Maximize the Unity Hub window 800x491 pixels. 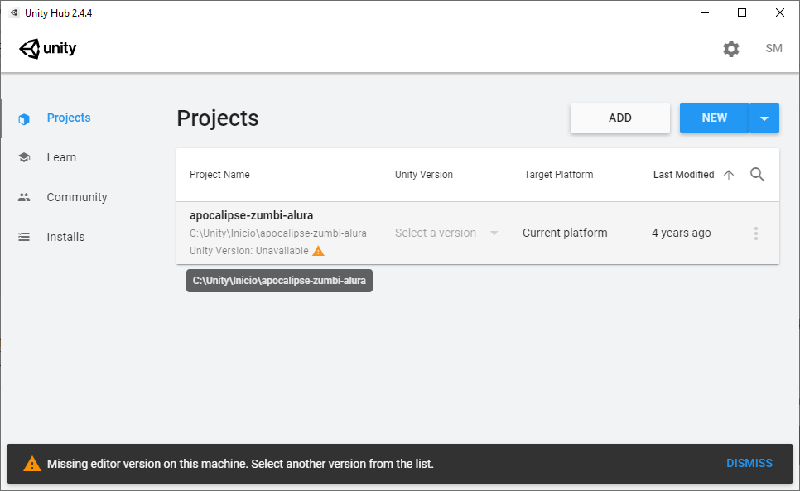coord(742,12)
